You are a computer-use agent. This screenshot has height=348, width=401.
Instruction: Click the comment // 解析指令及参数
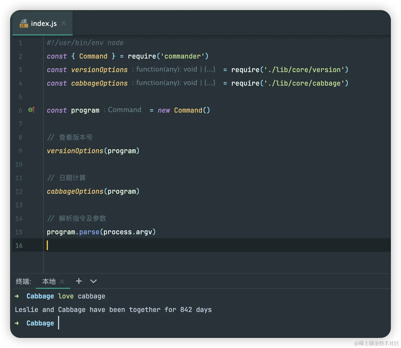(x=77, y=218)
